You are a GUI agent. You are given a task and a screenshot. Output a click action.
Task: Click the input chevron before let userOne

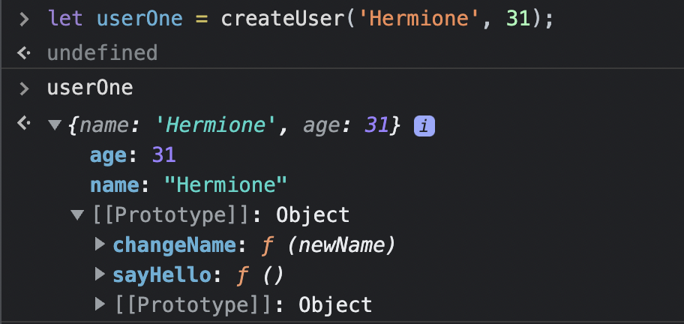(x=25, y=19)
